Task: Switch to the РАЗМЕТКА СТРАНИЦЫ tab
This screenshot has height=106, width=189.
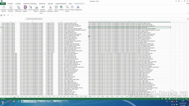Action: coord(30,4)
